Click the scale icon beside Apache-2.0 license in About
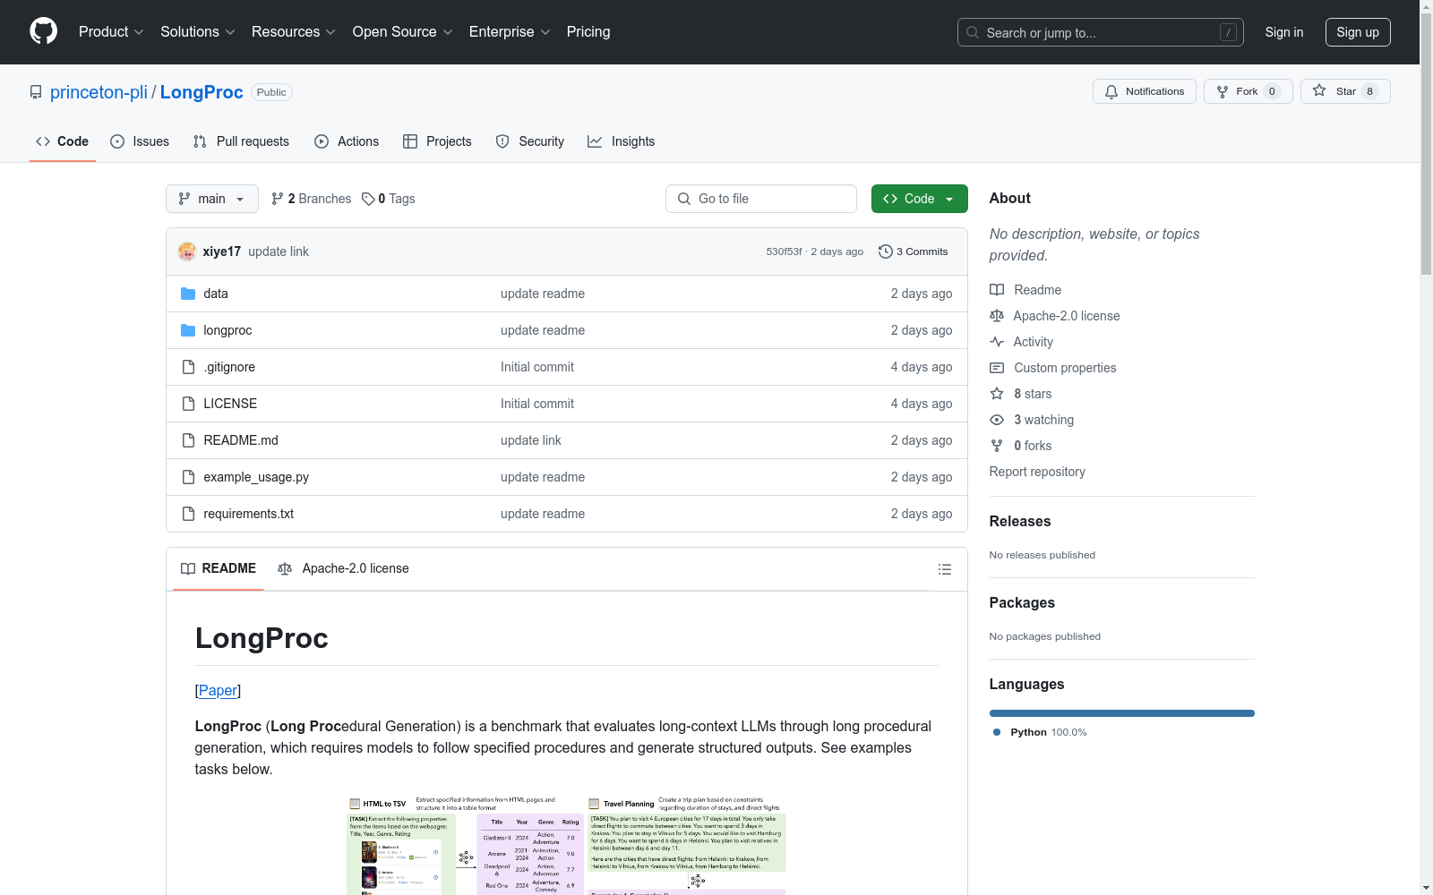Screen dimensions: 1433x895 (997, 316)
